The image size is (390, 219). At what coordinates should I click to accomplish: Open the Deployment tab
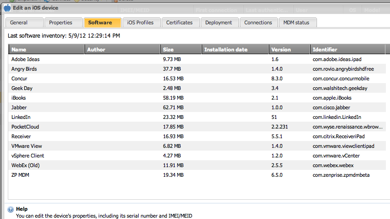(220, 22)
